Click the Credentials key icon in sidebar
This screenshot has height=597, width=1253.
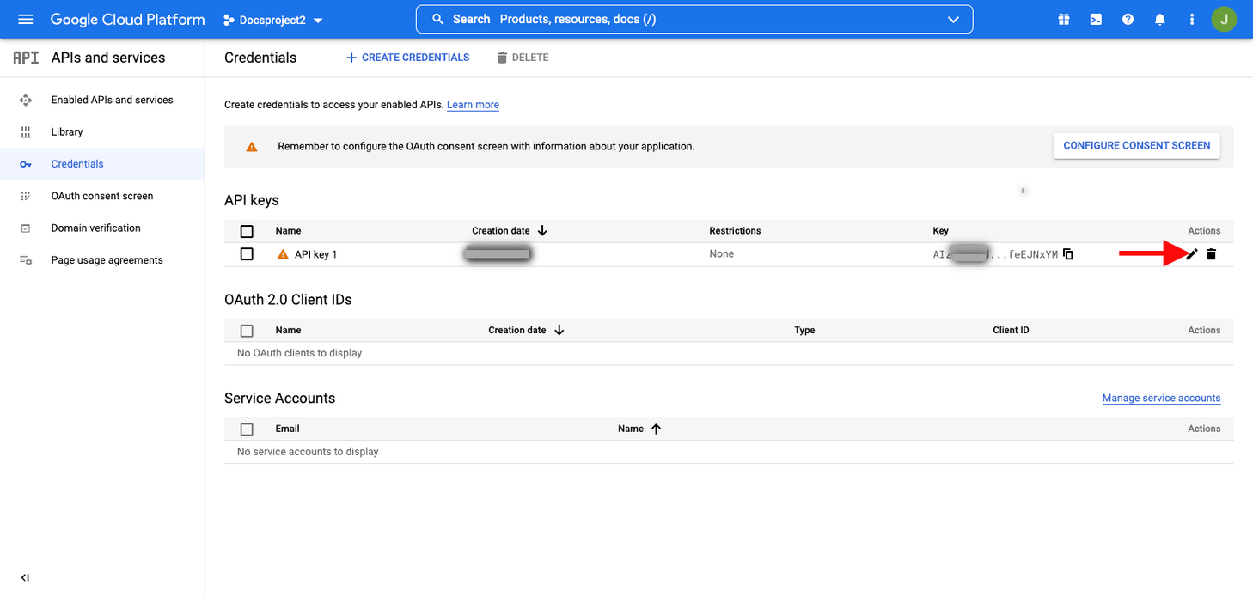click(26, 163)
